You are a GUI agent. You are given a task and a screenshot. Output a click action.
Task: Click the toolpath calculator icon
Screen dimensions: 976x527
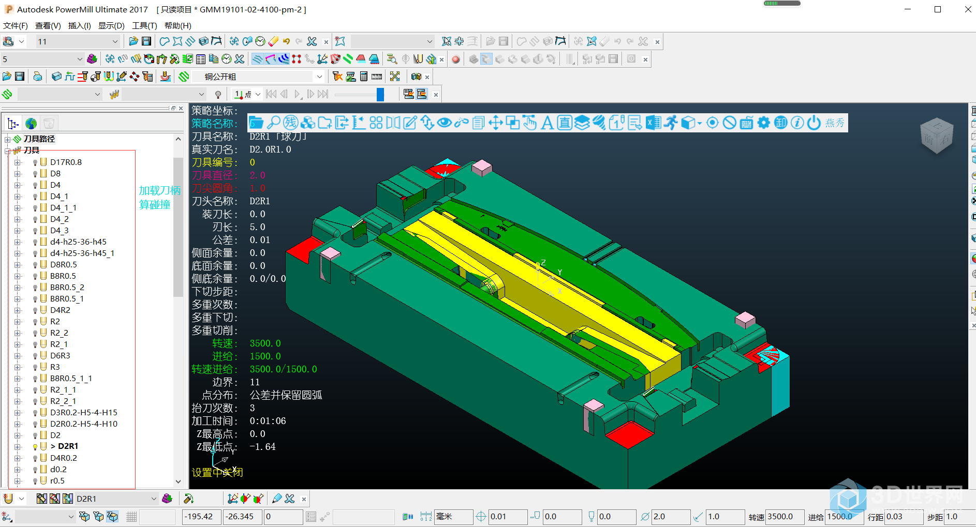coord(364,77)
